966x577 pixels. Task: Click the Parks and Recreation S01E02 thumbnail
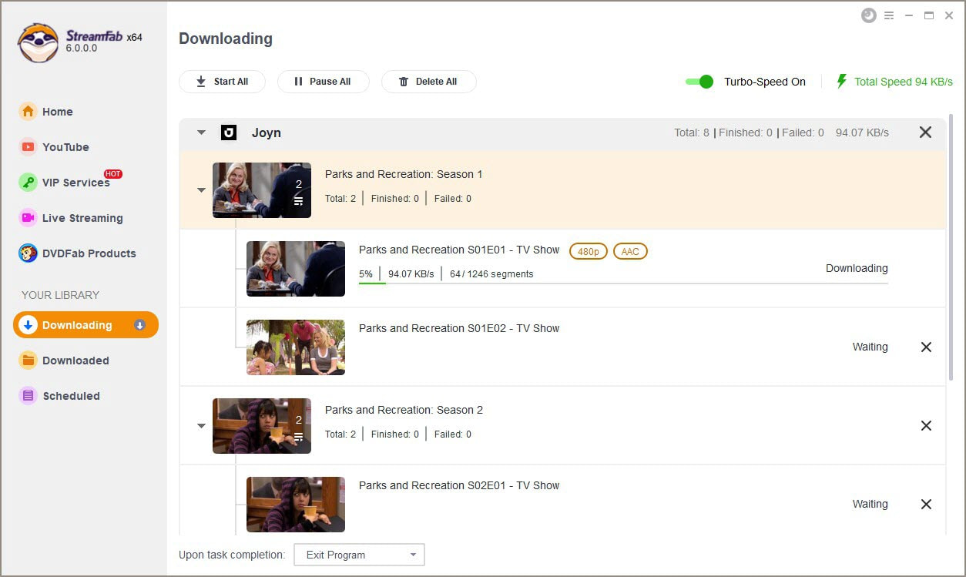tap(296, 347)
